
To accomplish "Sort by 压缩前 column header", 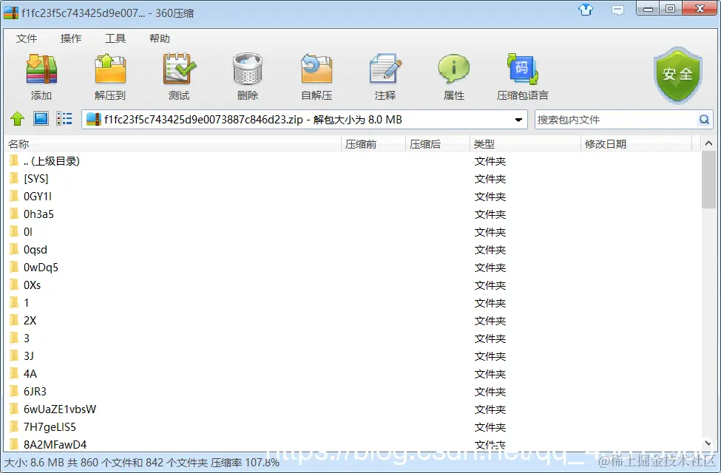I will 373,144.
